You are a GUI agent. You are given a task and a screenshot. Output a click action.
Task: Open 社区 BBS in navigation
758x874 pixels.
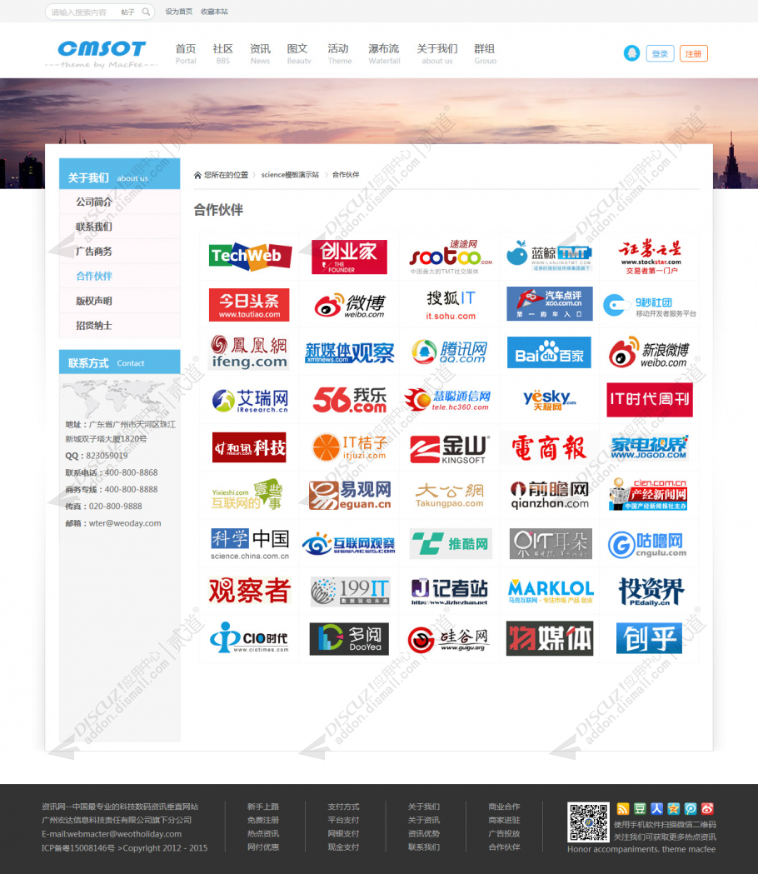click(x=223, y=53)
